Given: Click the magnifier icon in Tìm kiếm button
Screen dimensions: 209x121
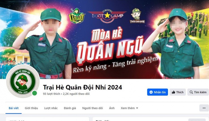Looking at the screenshot, I should [191, 92].
